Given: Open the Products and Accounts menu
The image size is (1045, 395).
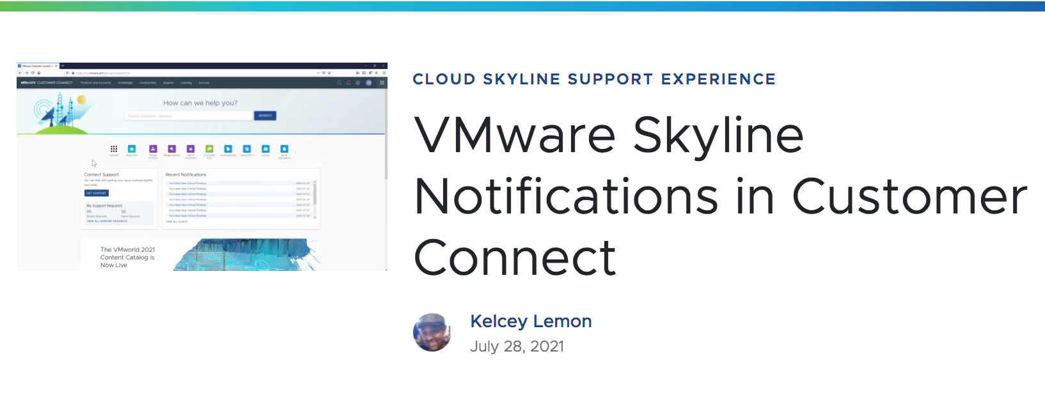Looking at the screenshot, I should tap(96, 82).
